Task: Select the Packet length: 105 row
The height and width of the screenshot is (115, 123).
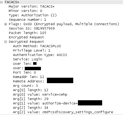Action: pos(27,33)
